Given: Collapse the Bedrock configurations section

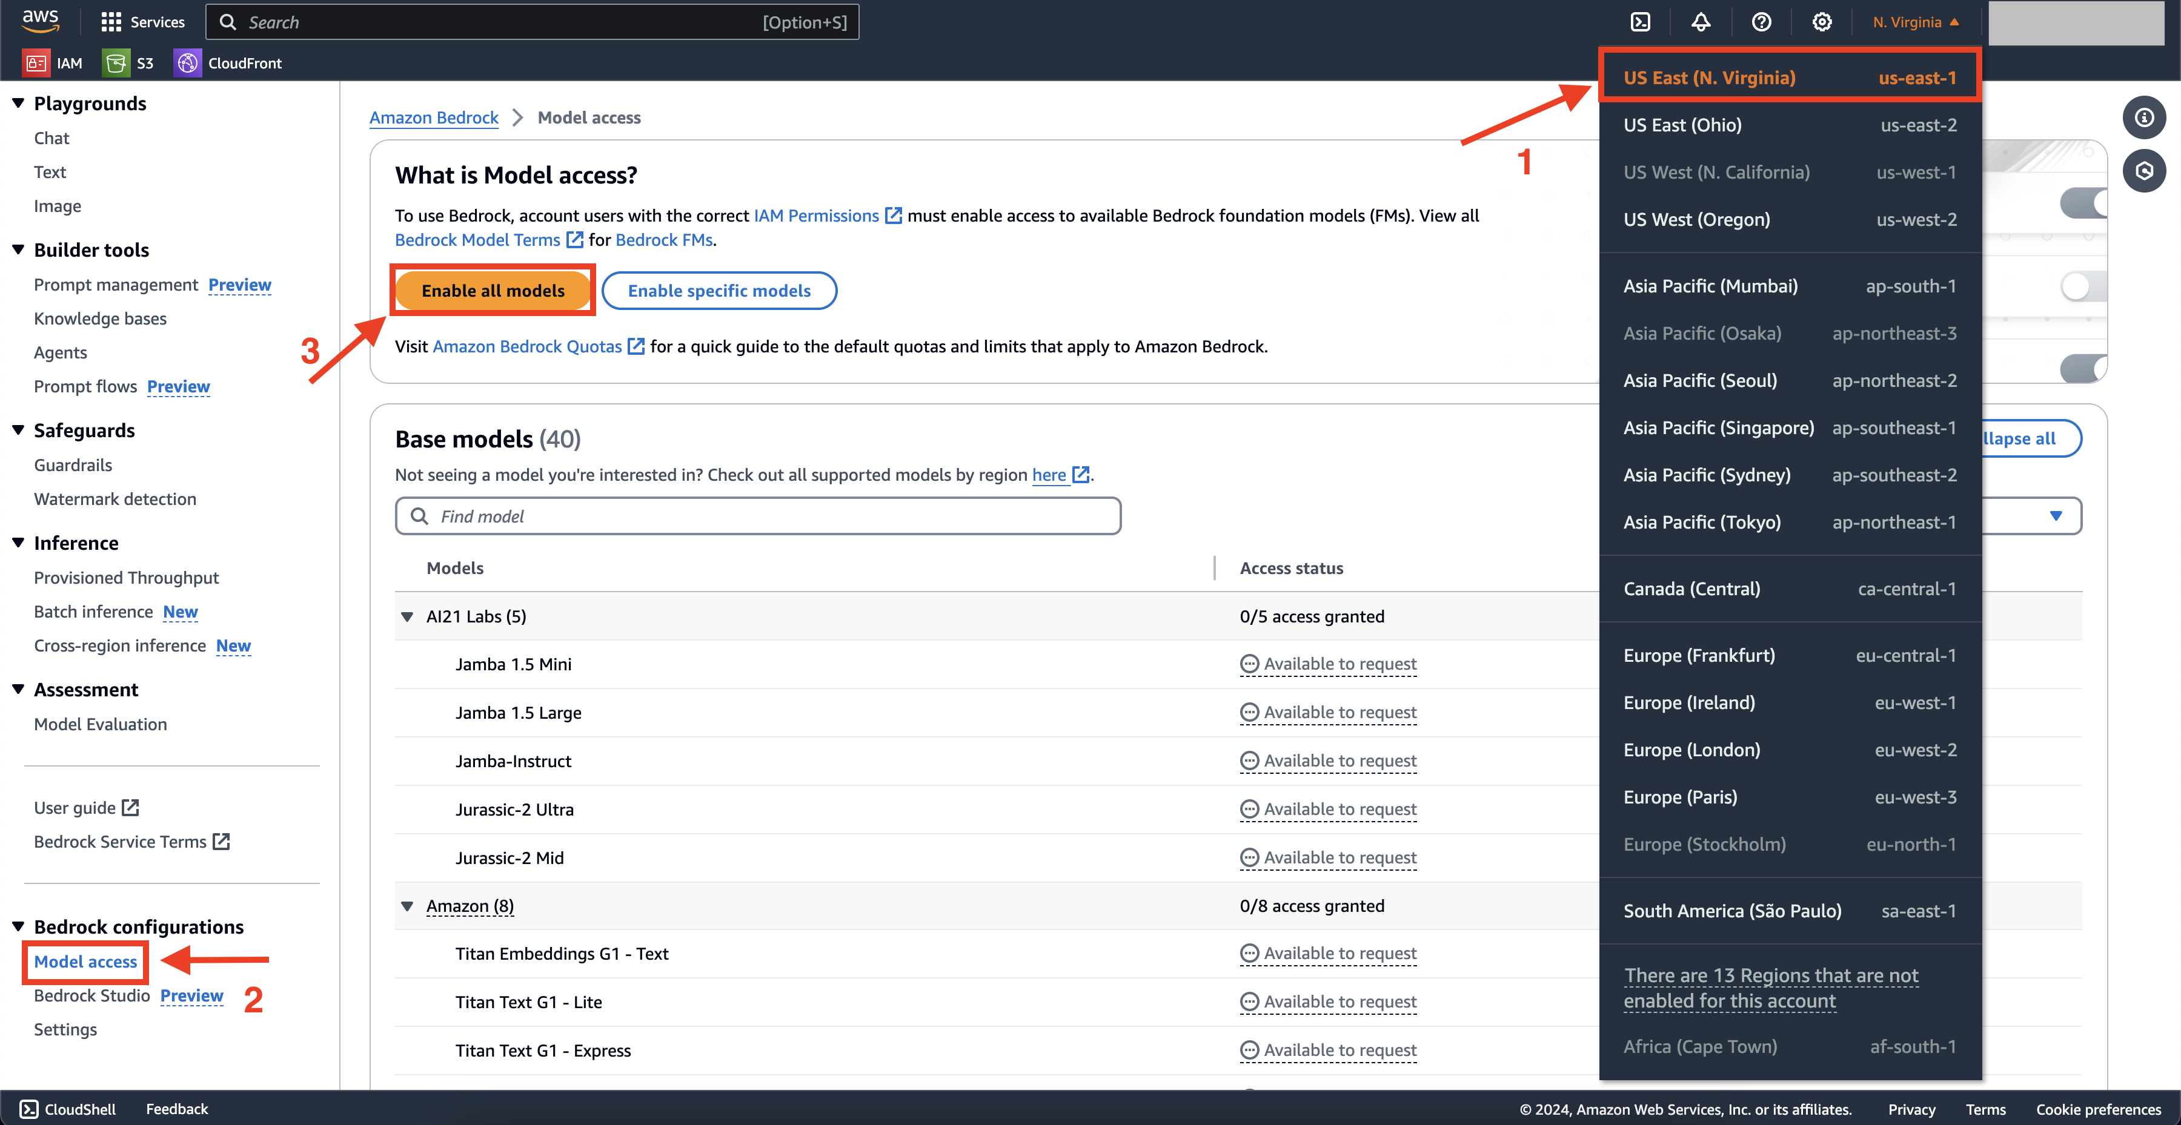Looking at the screenshot, I should coord(18,926).
